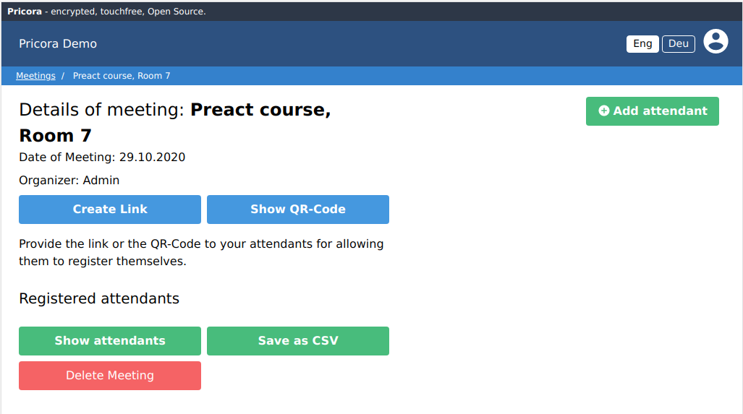Image resolution: width=743 pixels, height=414 pixels.
Task: Click the Date of Meeting text
Action: pos(102,158)
